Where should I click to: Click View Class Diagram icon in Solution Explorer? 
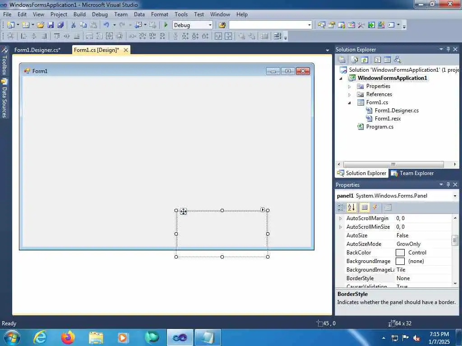pos(397,60)
